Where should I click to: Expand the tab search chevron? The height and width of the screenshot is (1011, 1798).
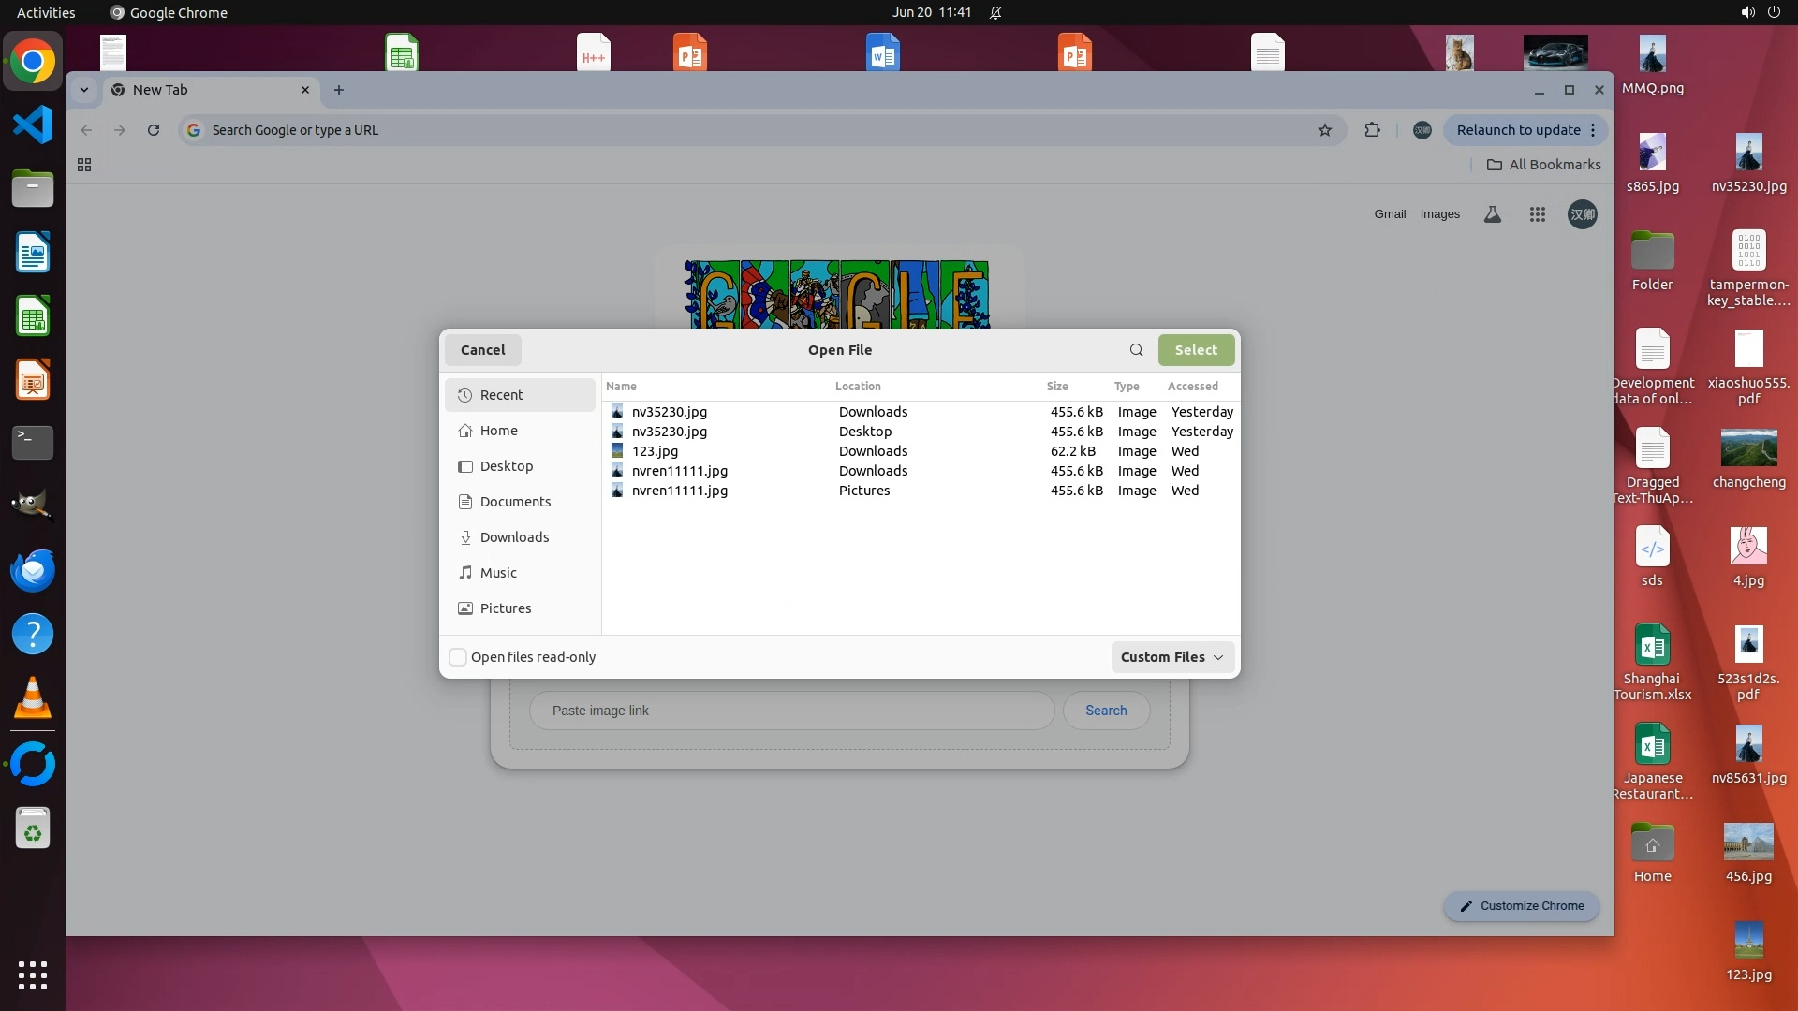pyautogui.click(x=84, y=90)
